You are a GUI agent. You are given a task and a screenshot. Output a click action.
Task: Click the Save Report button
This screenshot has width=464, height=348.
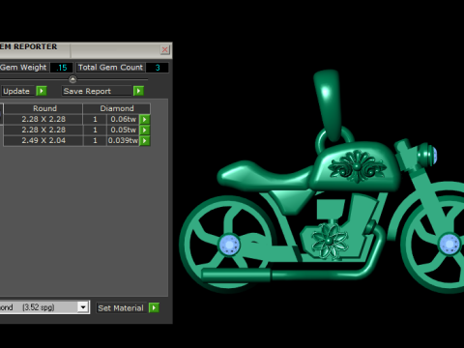coord(97,91)
